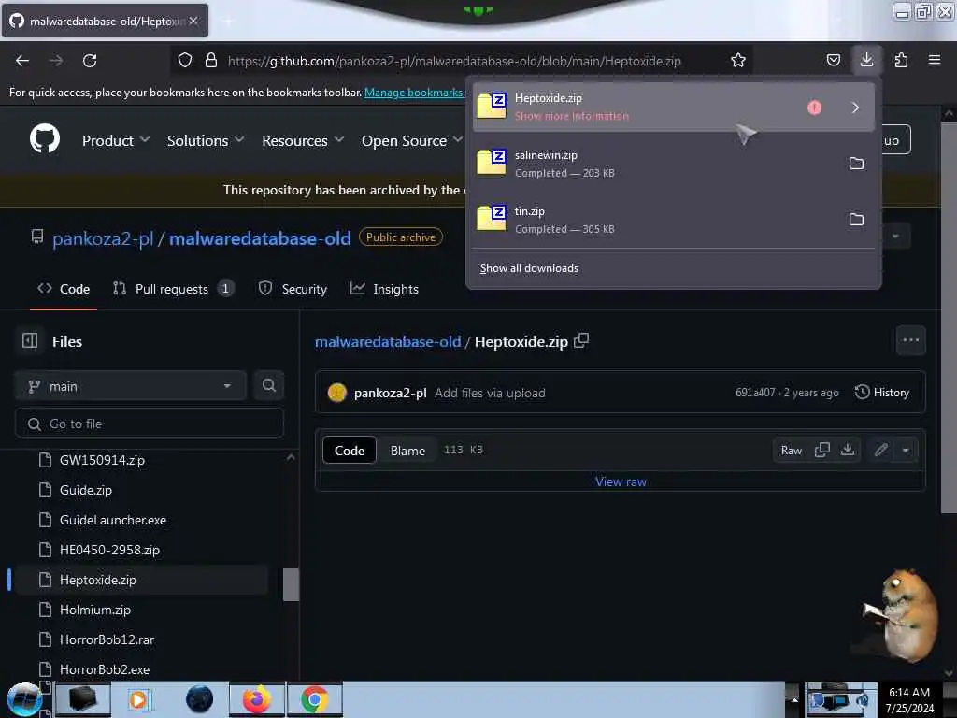Screen dimensions: 957x718
Task: Open the three-dots more file actions
Action: (x=910, y=340)
